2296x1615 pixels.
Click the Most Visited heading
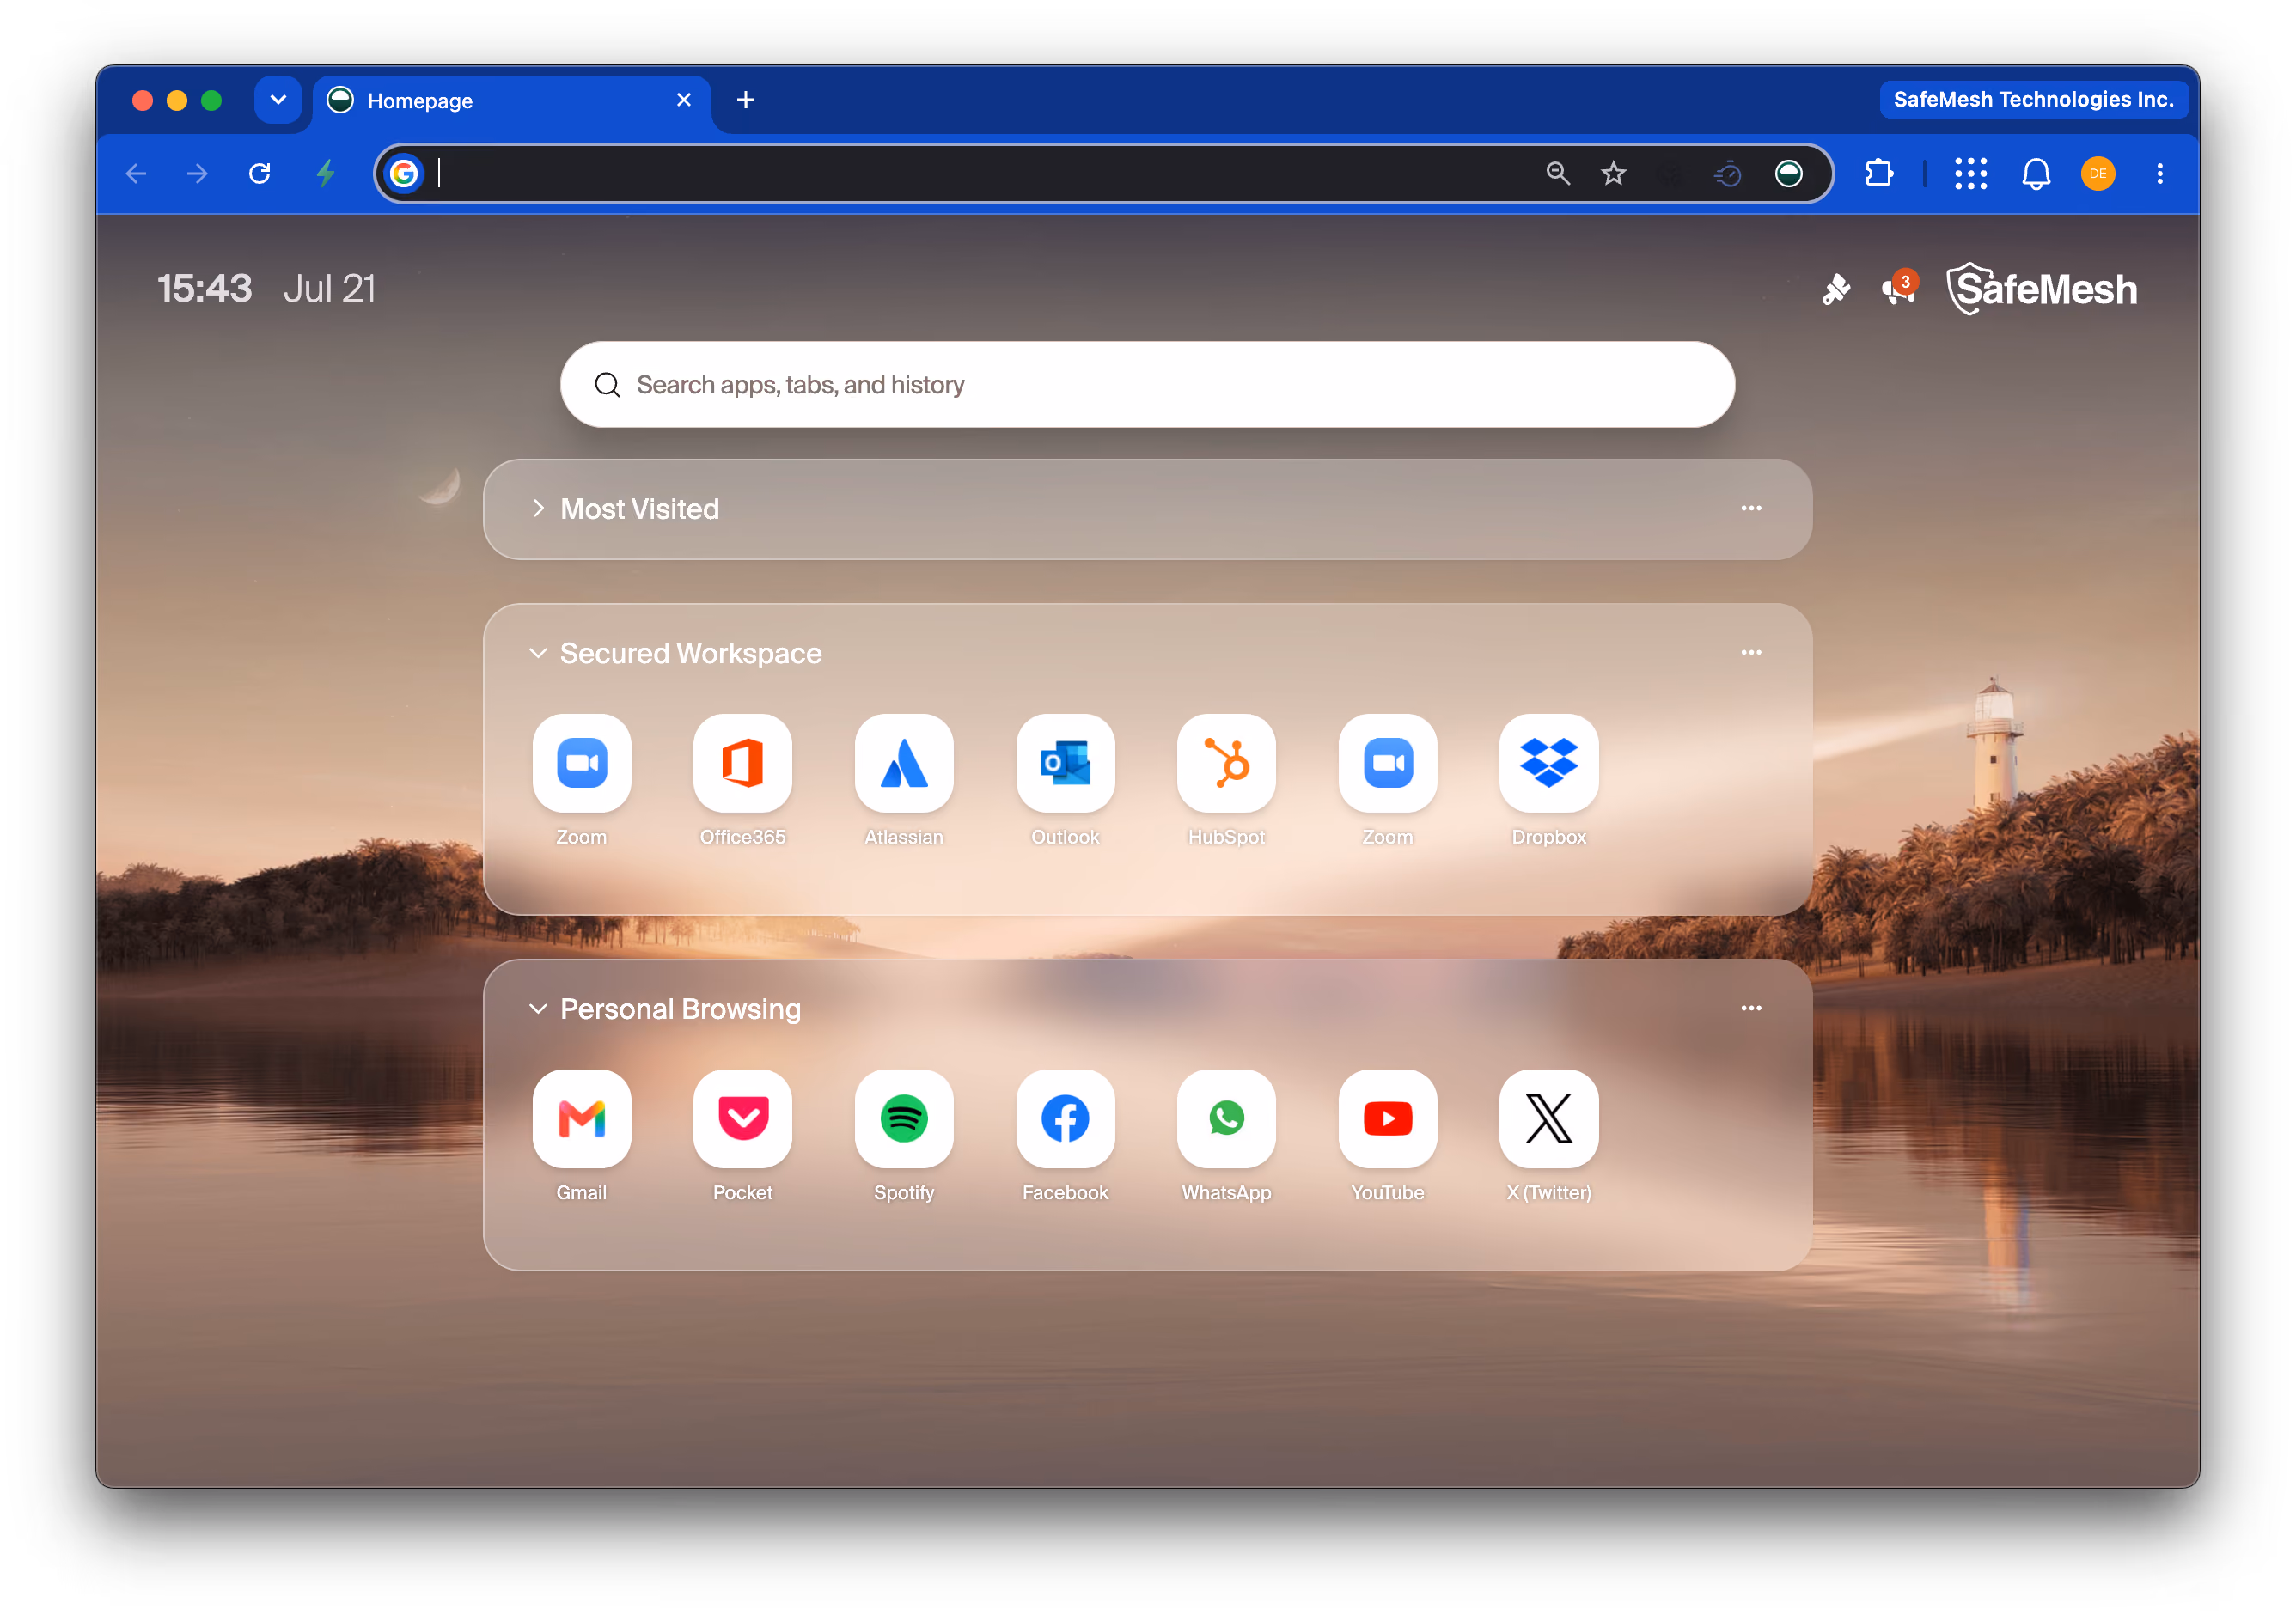[x=640, y=509]
